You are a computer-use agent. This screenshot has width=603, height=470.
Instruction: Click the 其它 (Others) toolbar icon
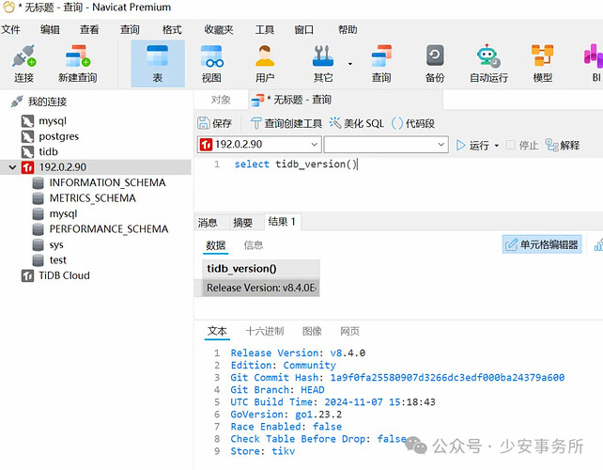(x=323, y=64)
